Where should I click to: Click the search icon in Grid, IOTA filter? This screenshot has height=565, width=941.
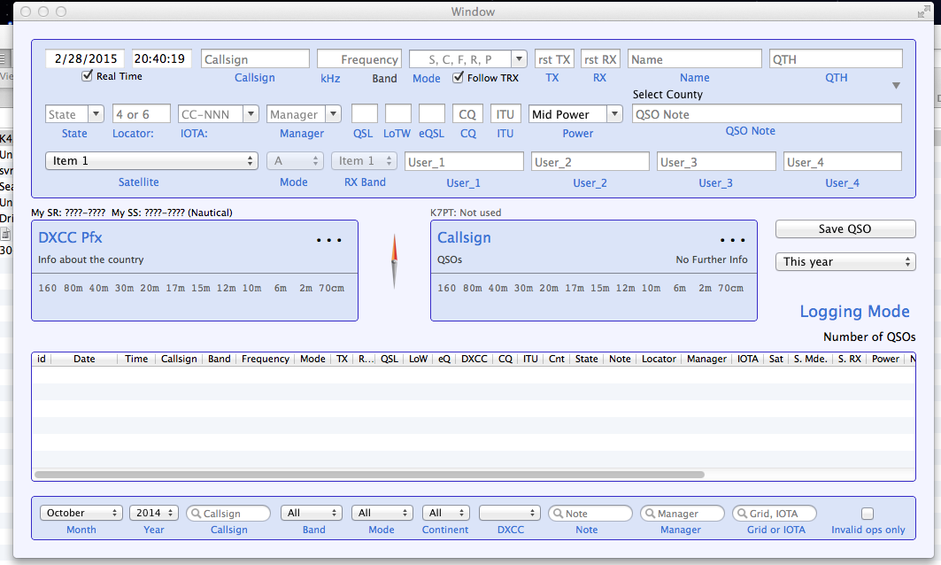742,514
